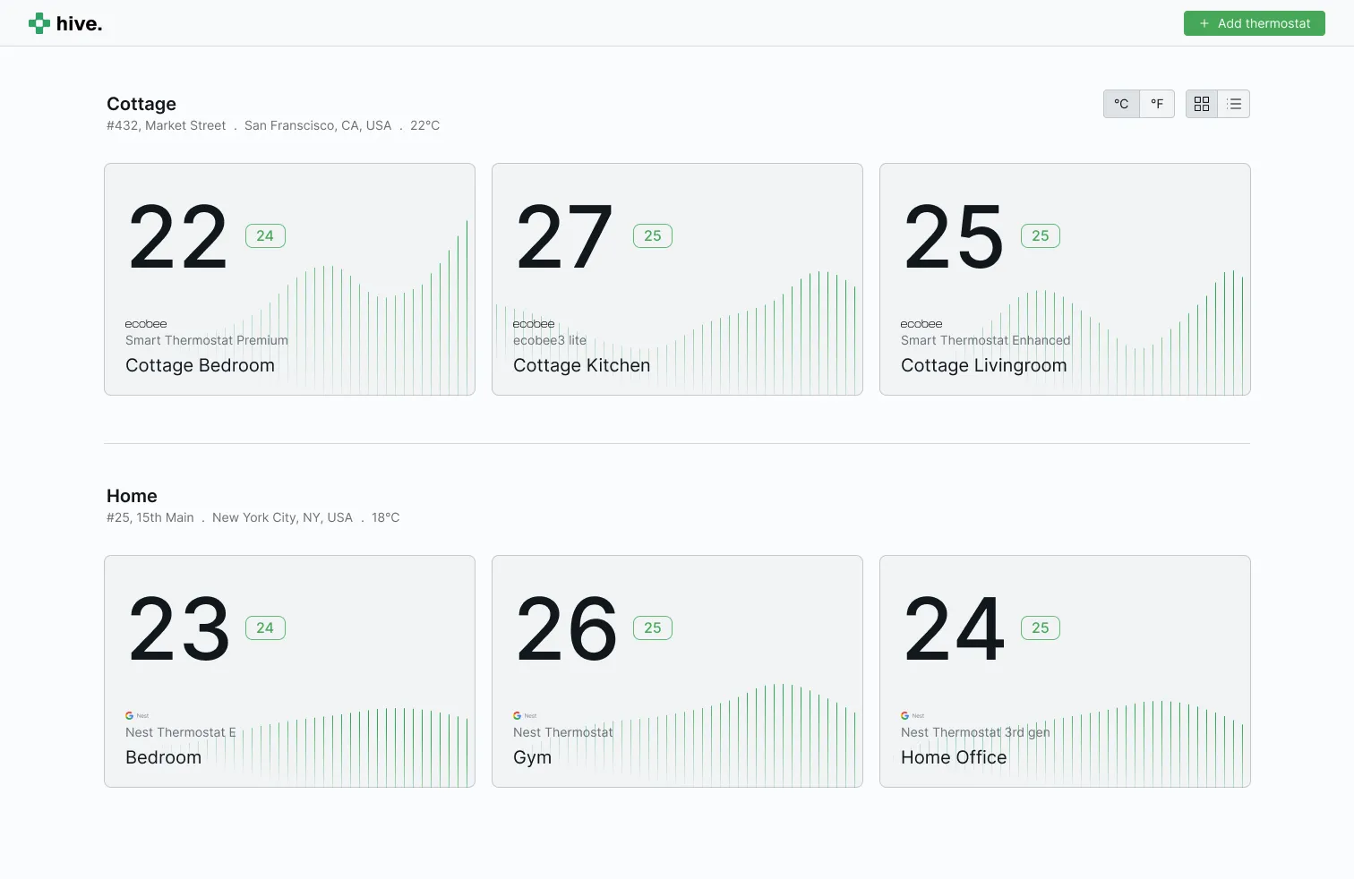Click the Home Office target temperature badge
1354x879 pixels.
[x=1041, y=628]
